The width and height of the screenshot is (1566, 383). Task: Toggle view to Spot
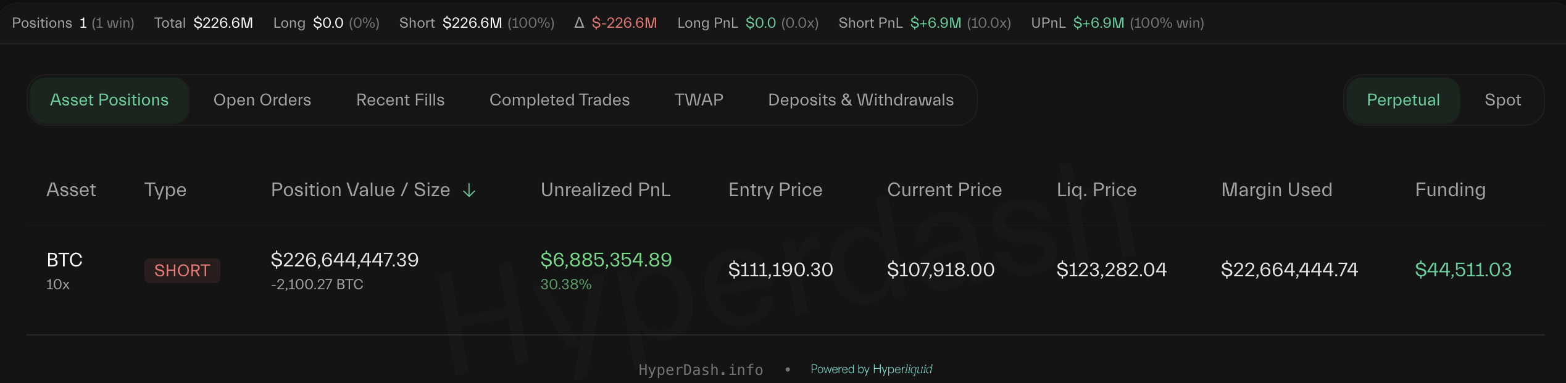[x=1502, y=100]
